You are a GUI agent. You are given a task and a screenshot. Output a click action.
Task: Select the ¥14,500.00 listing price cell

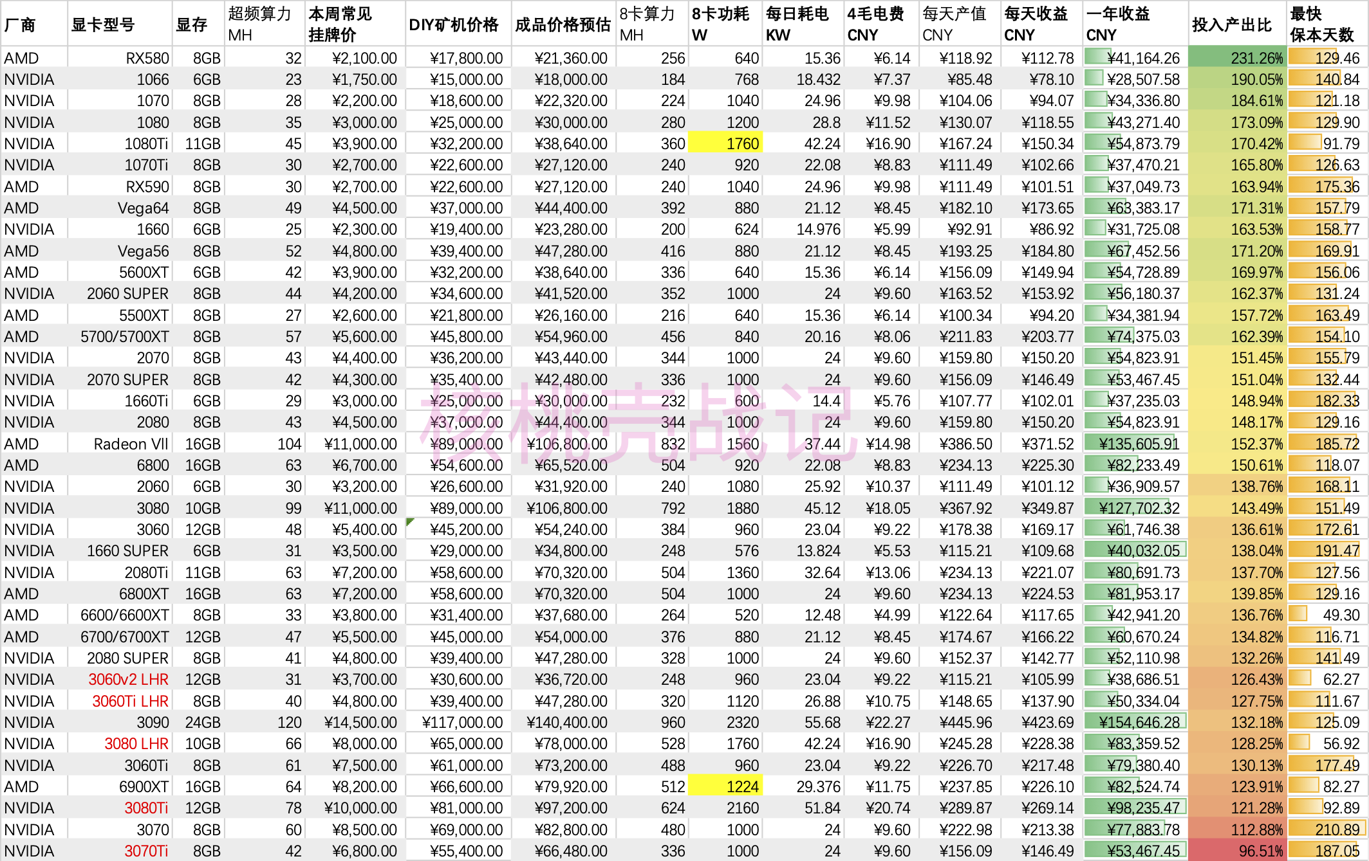[x=355, y=722]
